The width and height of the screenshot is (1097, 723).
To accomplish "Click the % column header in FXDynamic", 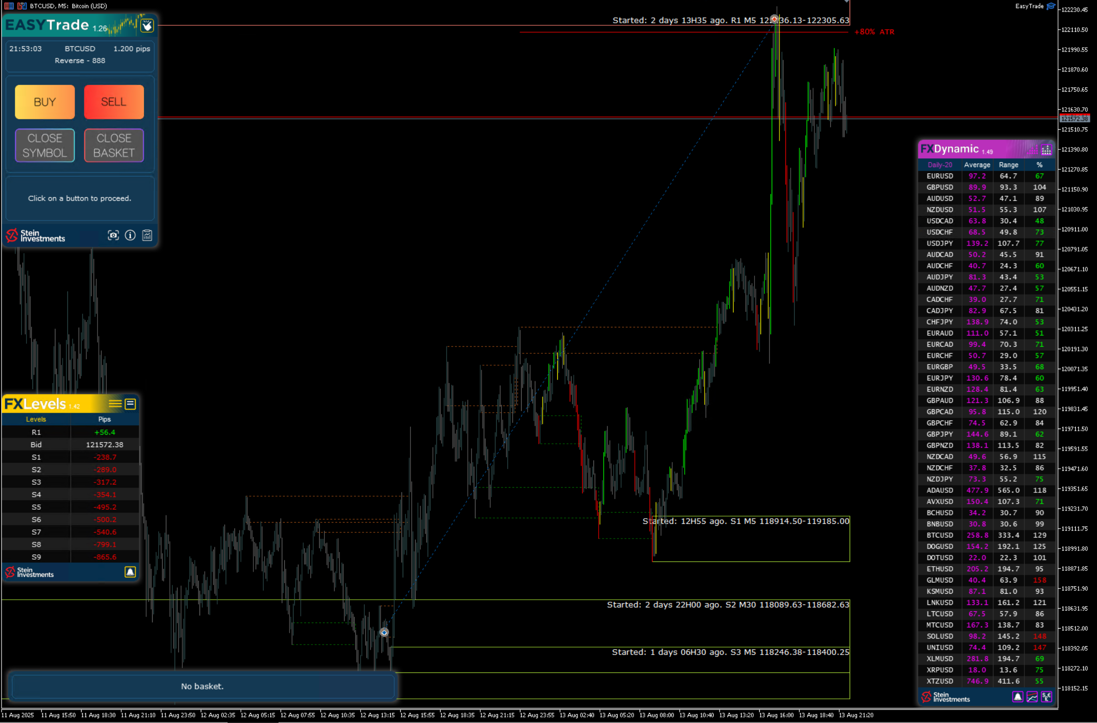I will pos(1039,165).
